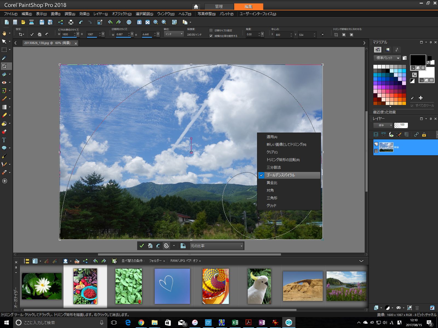Screen dimensions: 438x328
Task: Select the Paint Brush tool
Action: pos(4,99)
